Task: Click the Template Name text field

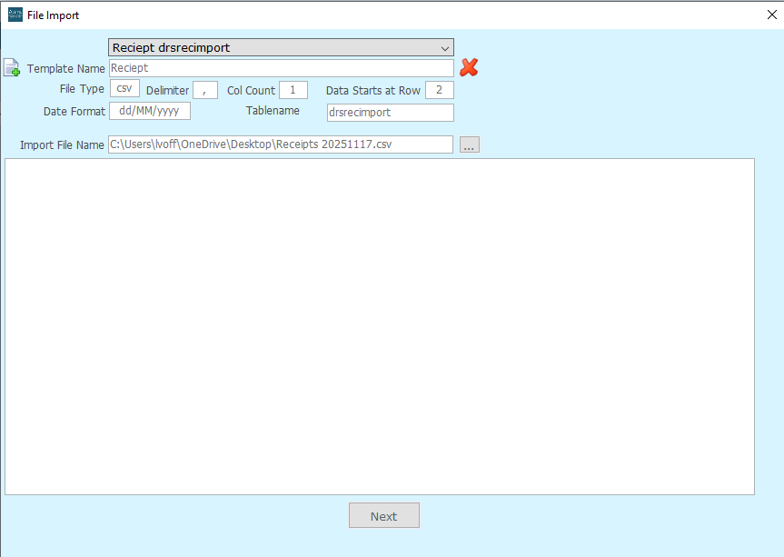Action: [x=281, y=68]
